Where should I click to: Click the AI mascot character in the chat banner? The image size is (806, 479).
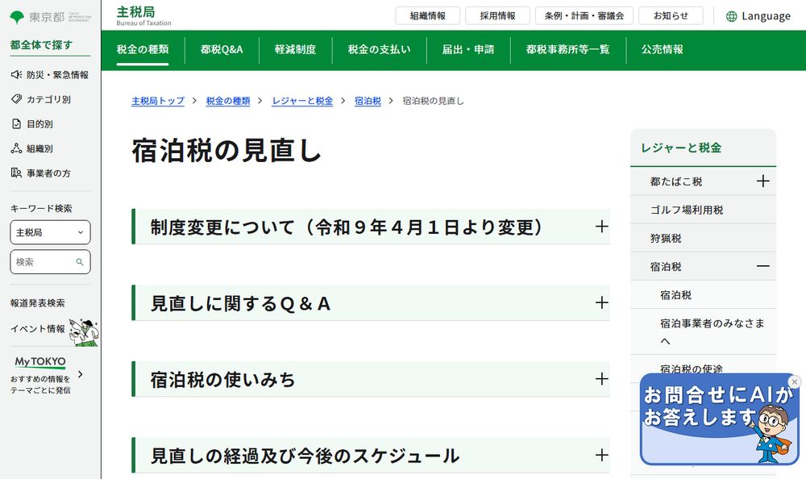771,433
